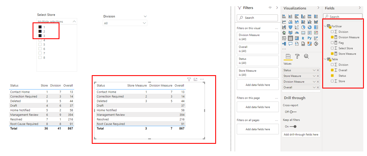
Task: Choose the R script visual
Action: (x=303, y=38)
